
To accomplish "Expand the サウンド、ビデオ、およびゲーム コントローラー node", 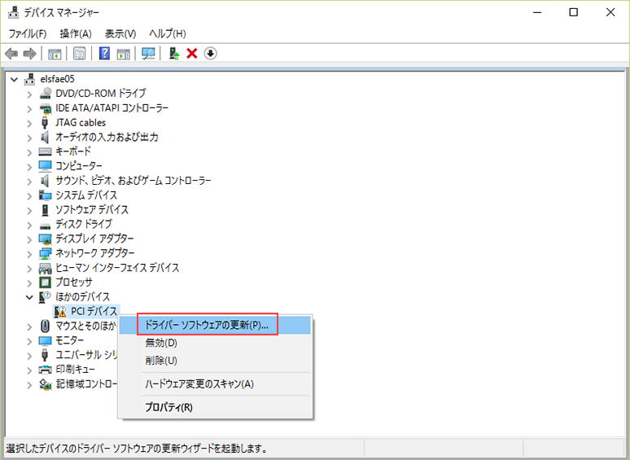I will [x=29, y=182].
